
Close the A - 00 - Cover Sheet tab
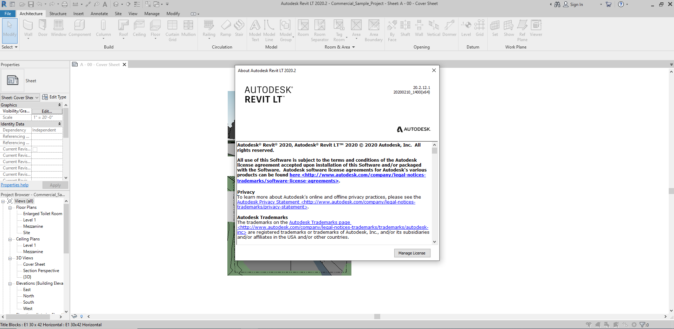(124, 65)
